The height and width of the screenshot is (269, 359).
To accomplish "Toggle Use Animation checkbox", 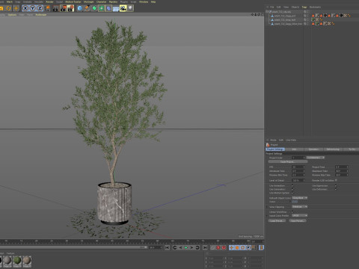I will [x=292, y=185].
